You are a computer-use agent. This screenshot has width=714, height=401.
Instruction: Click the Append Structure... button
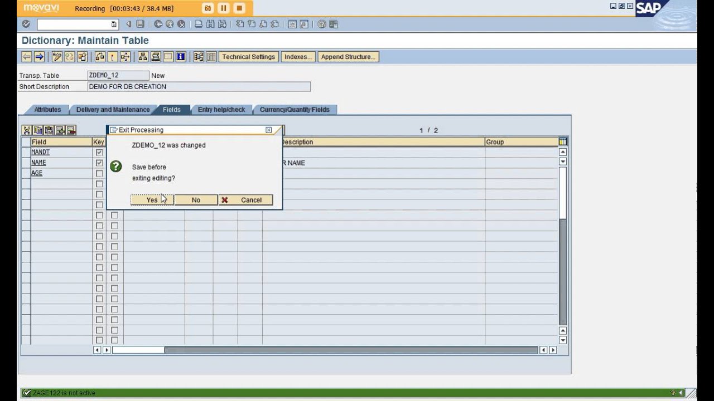(x=348, y=57)
